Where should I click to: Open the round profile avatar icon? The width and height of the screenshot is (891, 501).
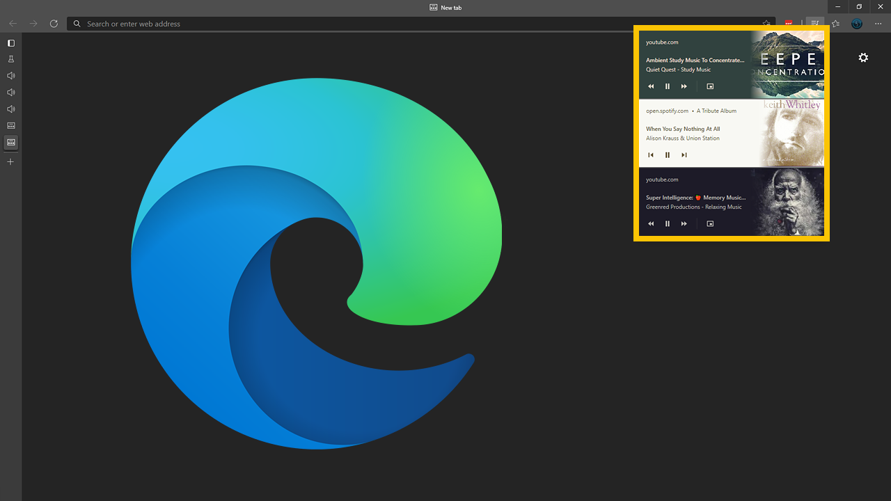857,24
